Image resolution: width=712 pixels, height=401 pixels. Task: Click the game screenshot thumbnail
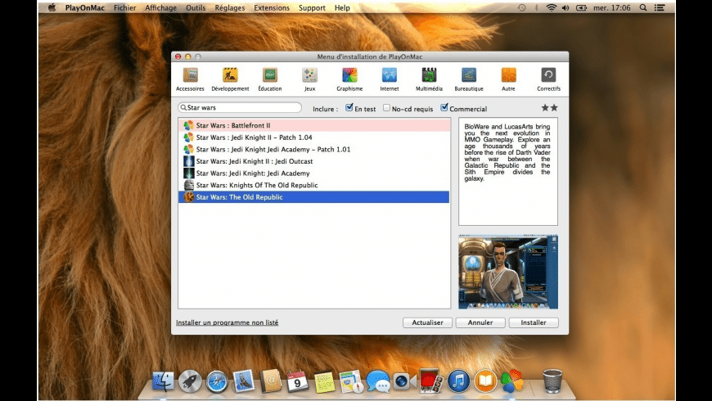click(508, 272)
